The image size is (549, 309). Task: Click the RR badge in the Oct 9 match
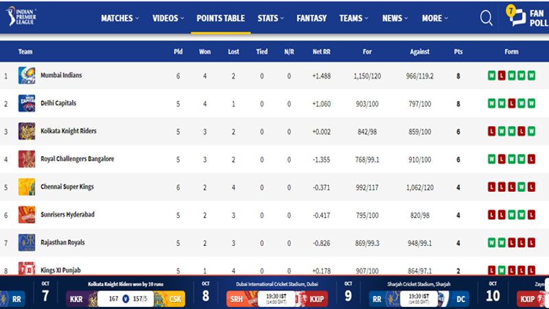[384, 299]
